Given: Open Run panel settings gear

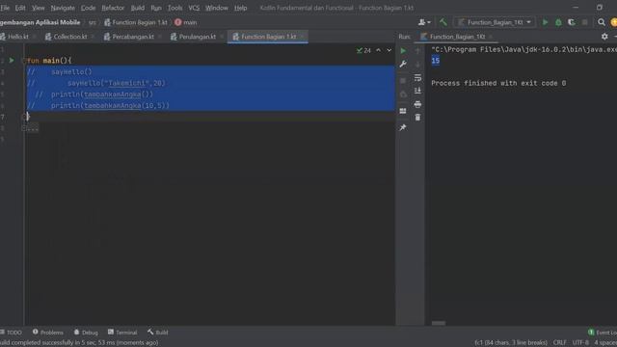Looking at the screenshot, I should point(604,37).
